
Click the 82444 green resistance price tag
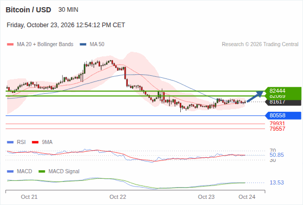tap(283, 91)
